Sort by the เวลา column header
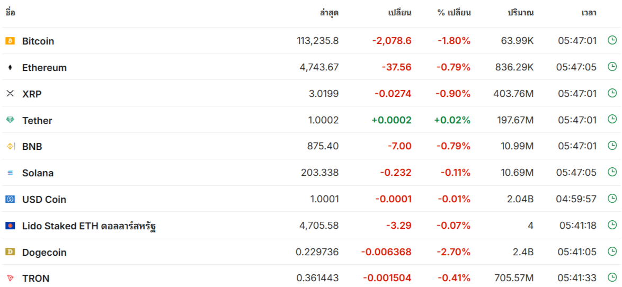The image size is (622, 287). click(x=589, y=13)
